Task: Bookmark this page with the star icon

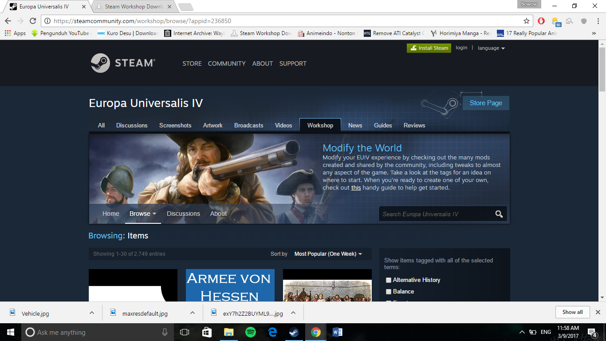Action: (x=527, y=21)
